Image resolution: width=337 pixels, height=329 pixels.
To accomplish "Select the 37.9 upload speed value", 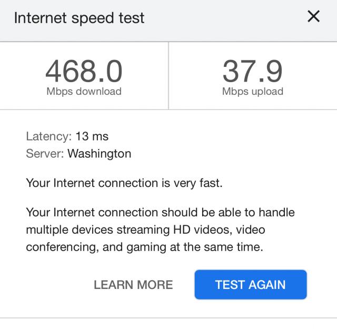I will tap(253, 71).
